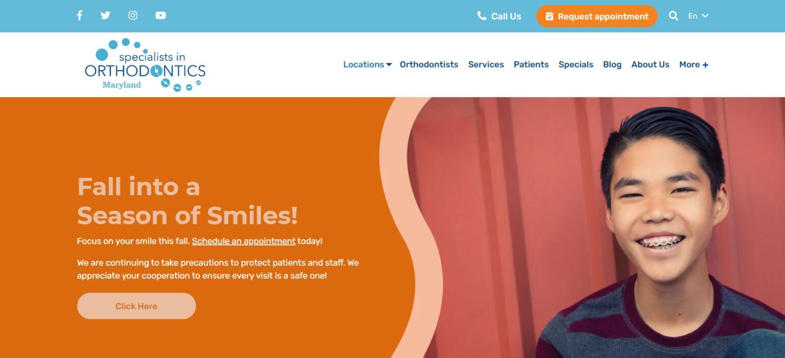Expand the More + menu
Screen dimensions: 785x358
pyautogui.click(x=694, y=64)
